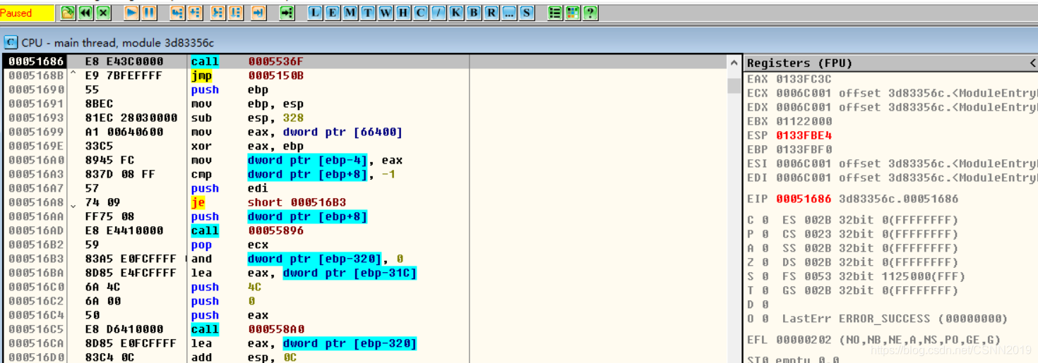Select EIP register value 00051686

804,199
